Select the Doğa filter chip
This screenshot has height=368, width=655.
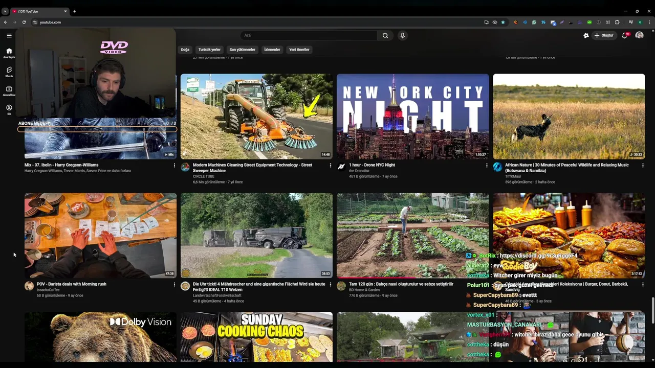pos(185,50)
